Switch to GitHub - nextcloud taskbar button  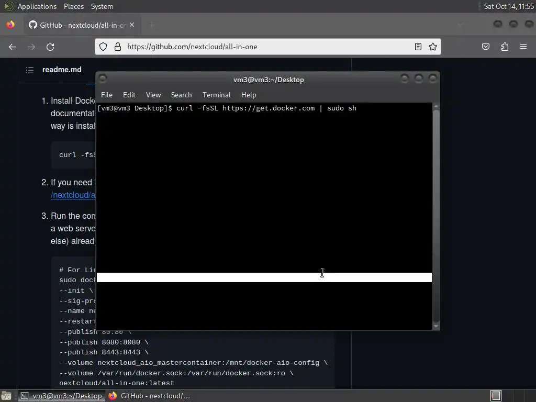point(149,396)
